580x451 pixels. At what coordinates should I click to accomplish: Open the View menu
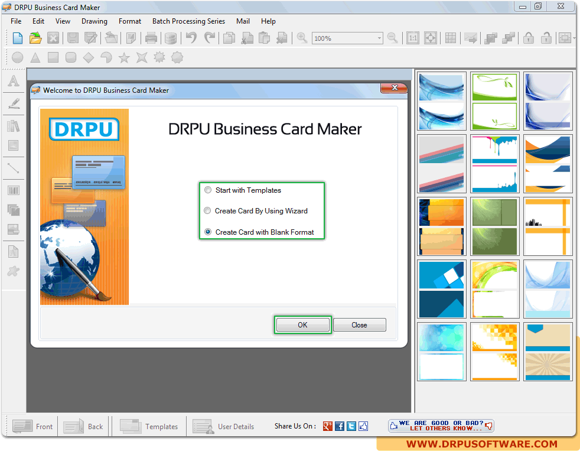[x=63, y=21]
